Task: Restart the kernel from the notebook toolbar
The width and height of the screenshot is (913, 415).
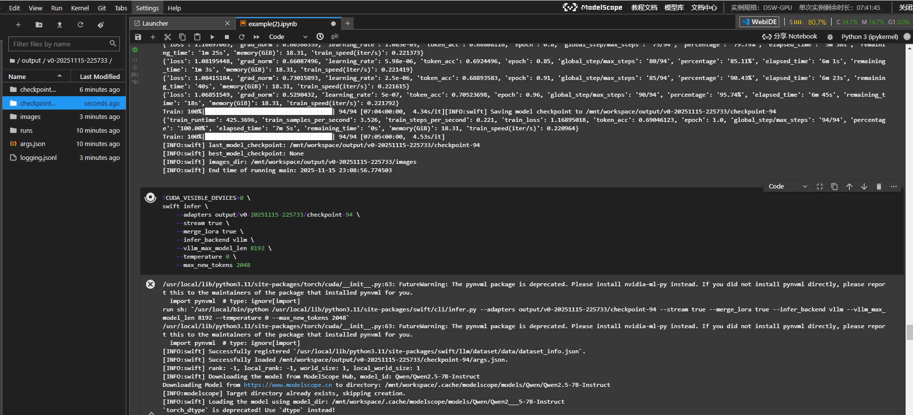Action: [x=242, y=37]
